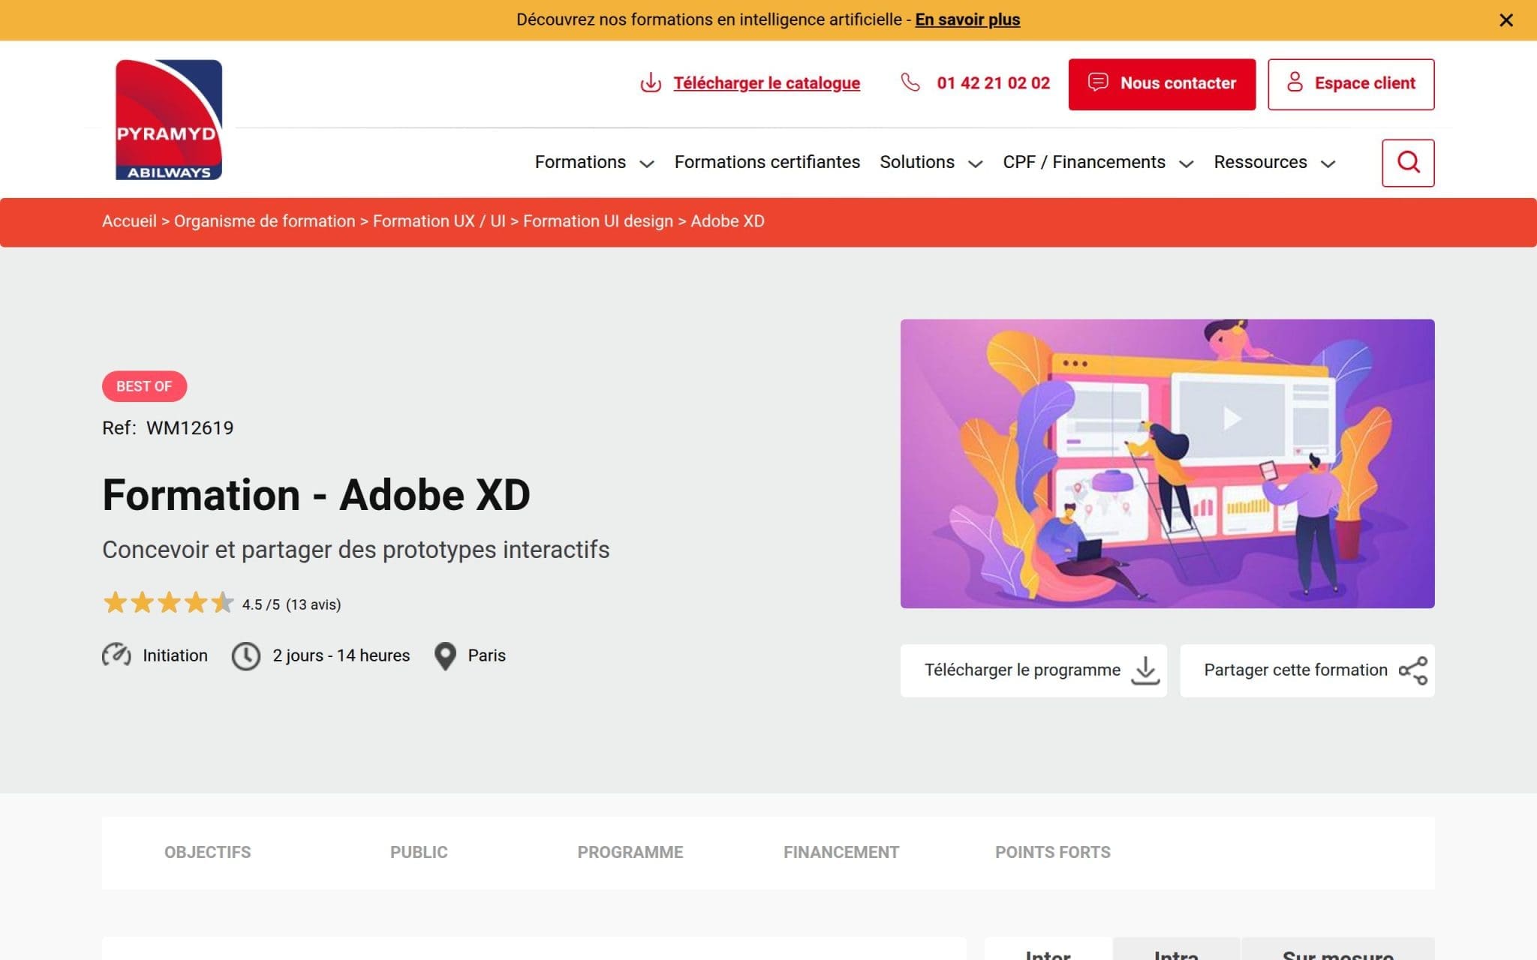
Task: Switch to PROGRAMME tab
Action: [x=630, y=853]
